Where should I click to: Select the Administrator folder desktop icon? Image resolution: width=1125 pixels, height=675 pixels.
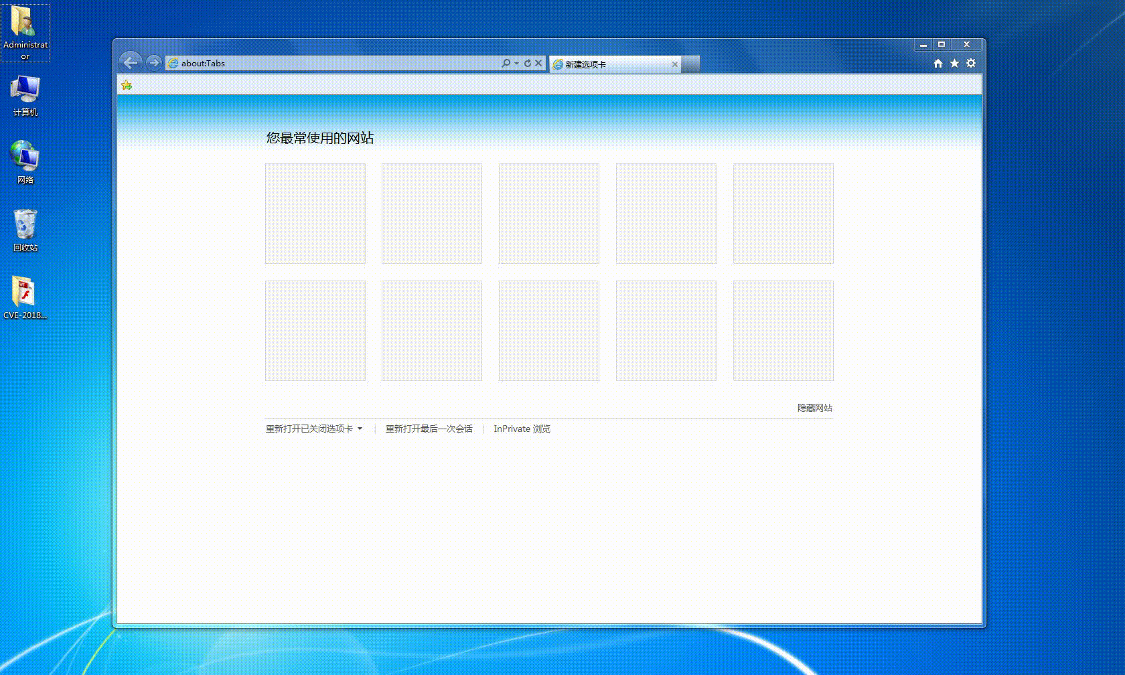pos(25,33)
